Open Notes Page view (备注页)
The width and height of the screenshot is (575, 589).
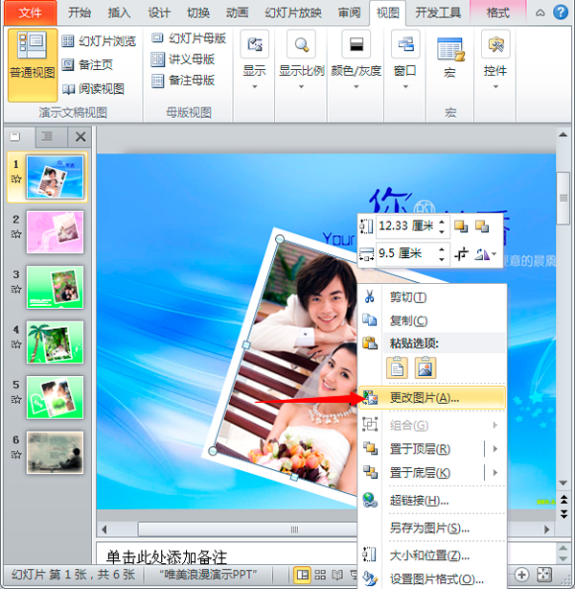87,64
